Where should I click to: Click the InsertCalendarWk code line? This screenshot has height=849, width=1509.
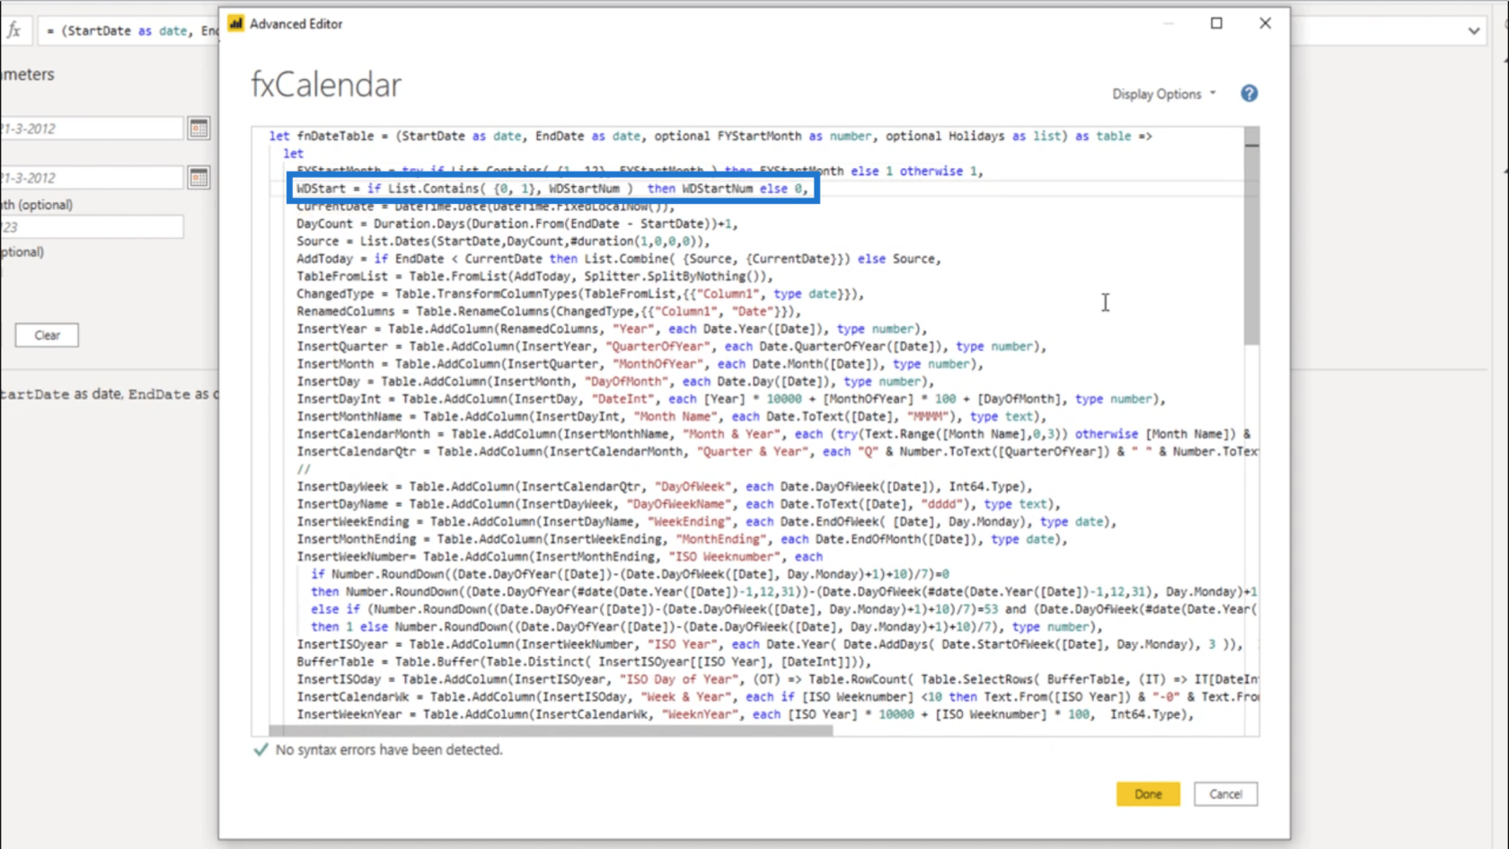(x=777, y=696)
